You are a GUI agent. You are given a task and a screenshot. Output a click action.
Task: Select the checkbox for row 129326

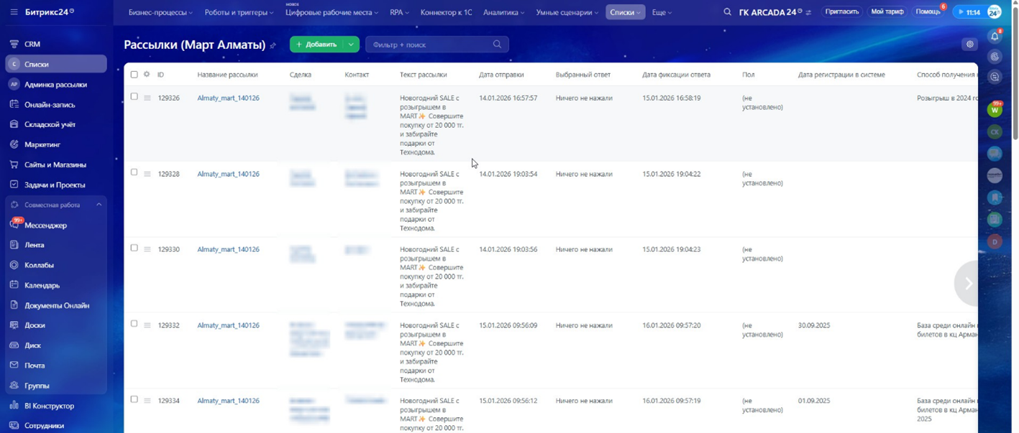click(134, 96)
